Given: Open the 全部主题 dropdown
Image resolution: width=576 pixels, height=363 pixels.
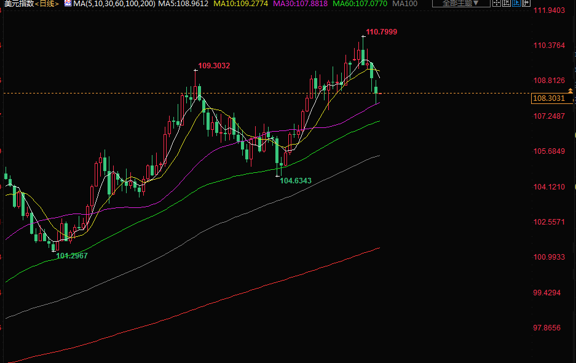Looking at the screenshot, I should [460, 4].
